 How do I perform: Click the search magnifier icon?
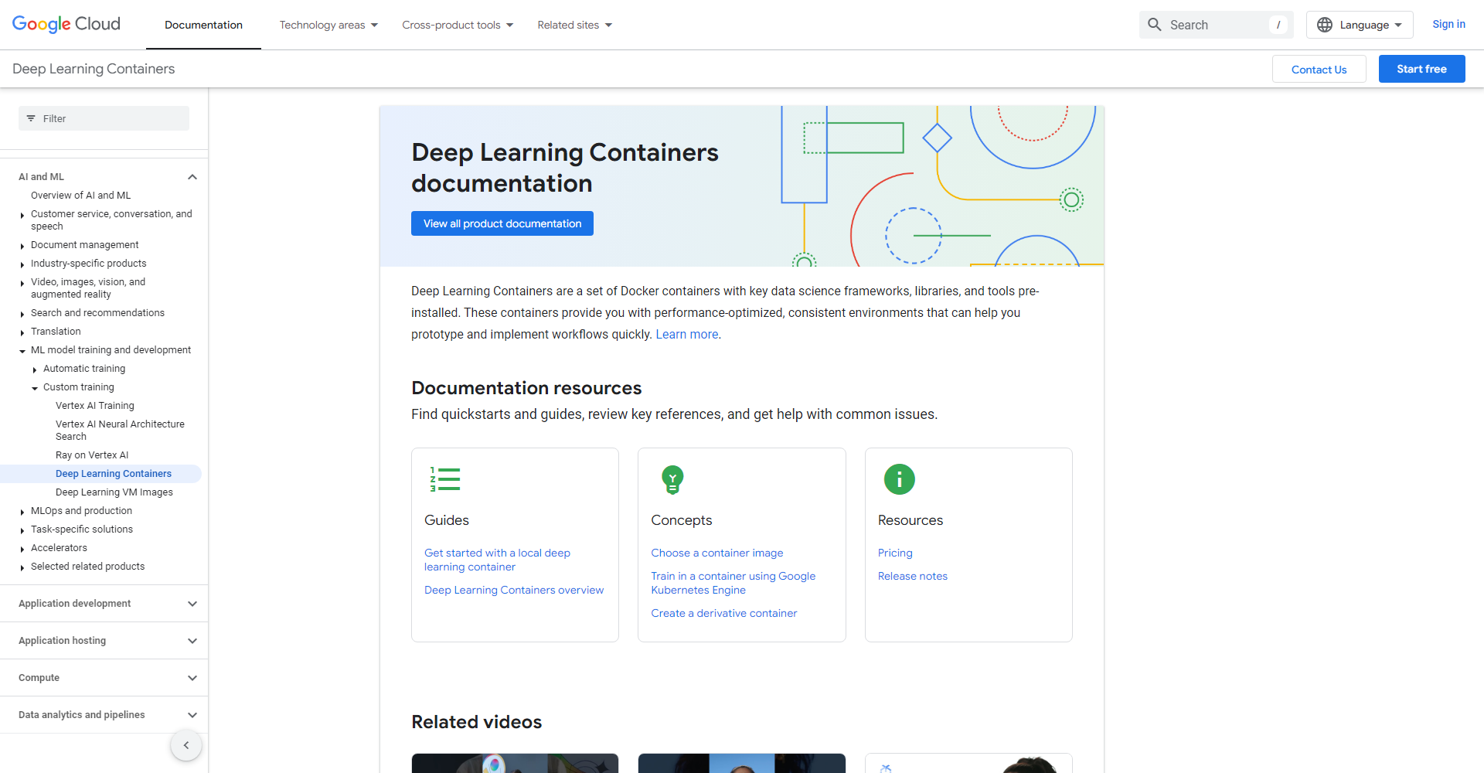1155,24
